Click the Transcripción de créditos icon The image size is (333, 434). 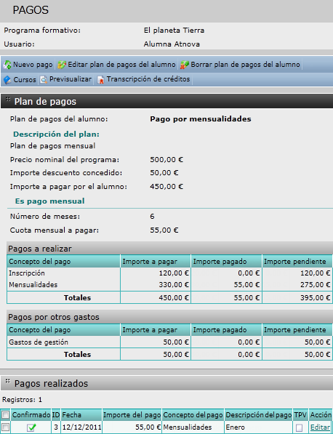click(x=100, y=80)
